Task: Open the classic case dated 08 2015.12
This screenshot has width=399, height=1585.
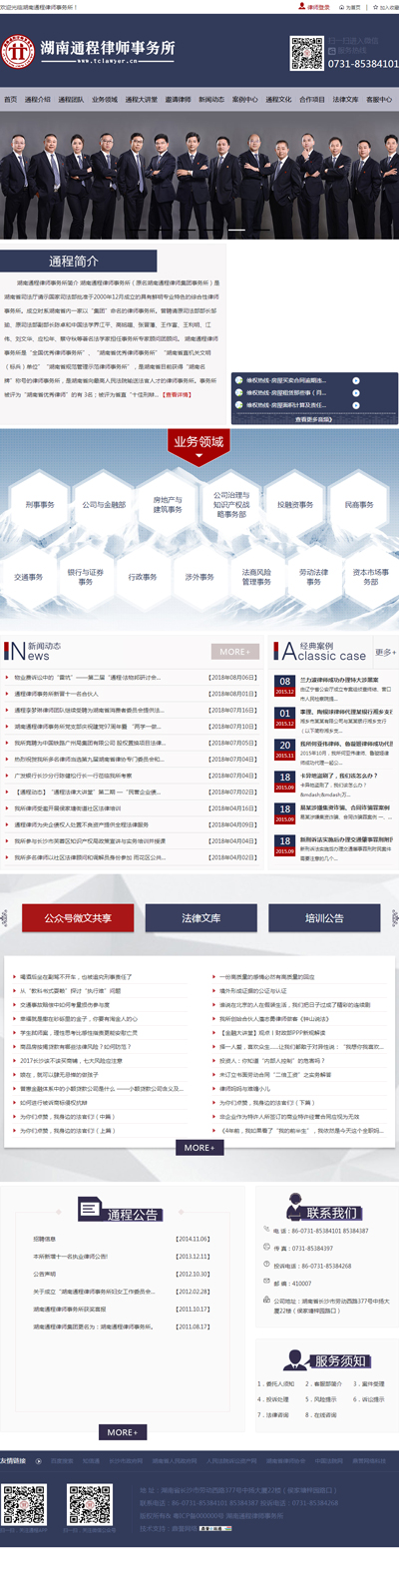Action: click(x=334, y=688)
